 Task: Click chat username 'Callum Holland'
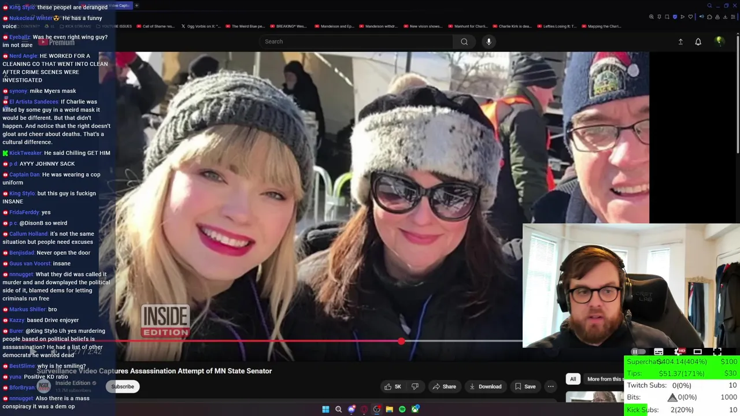coord(28,234)
